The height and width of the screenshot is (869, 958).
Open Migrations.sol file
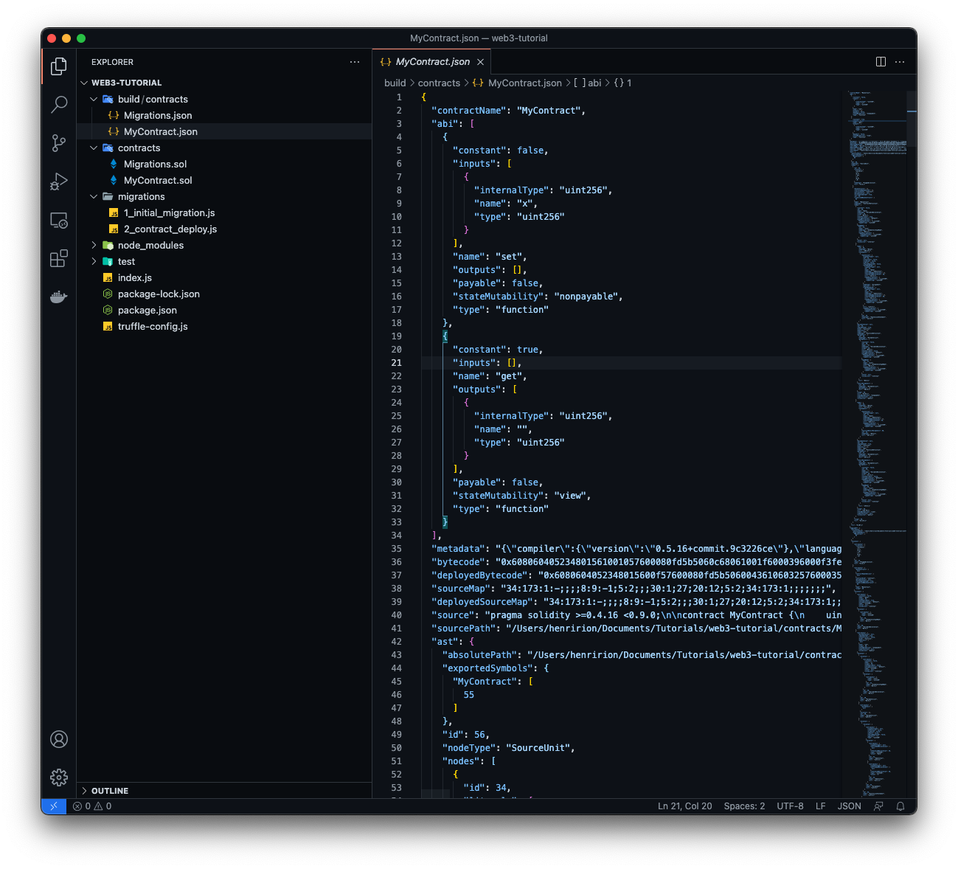(224, 164)
